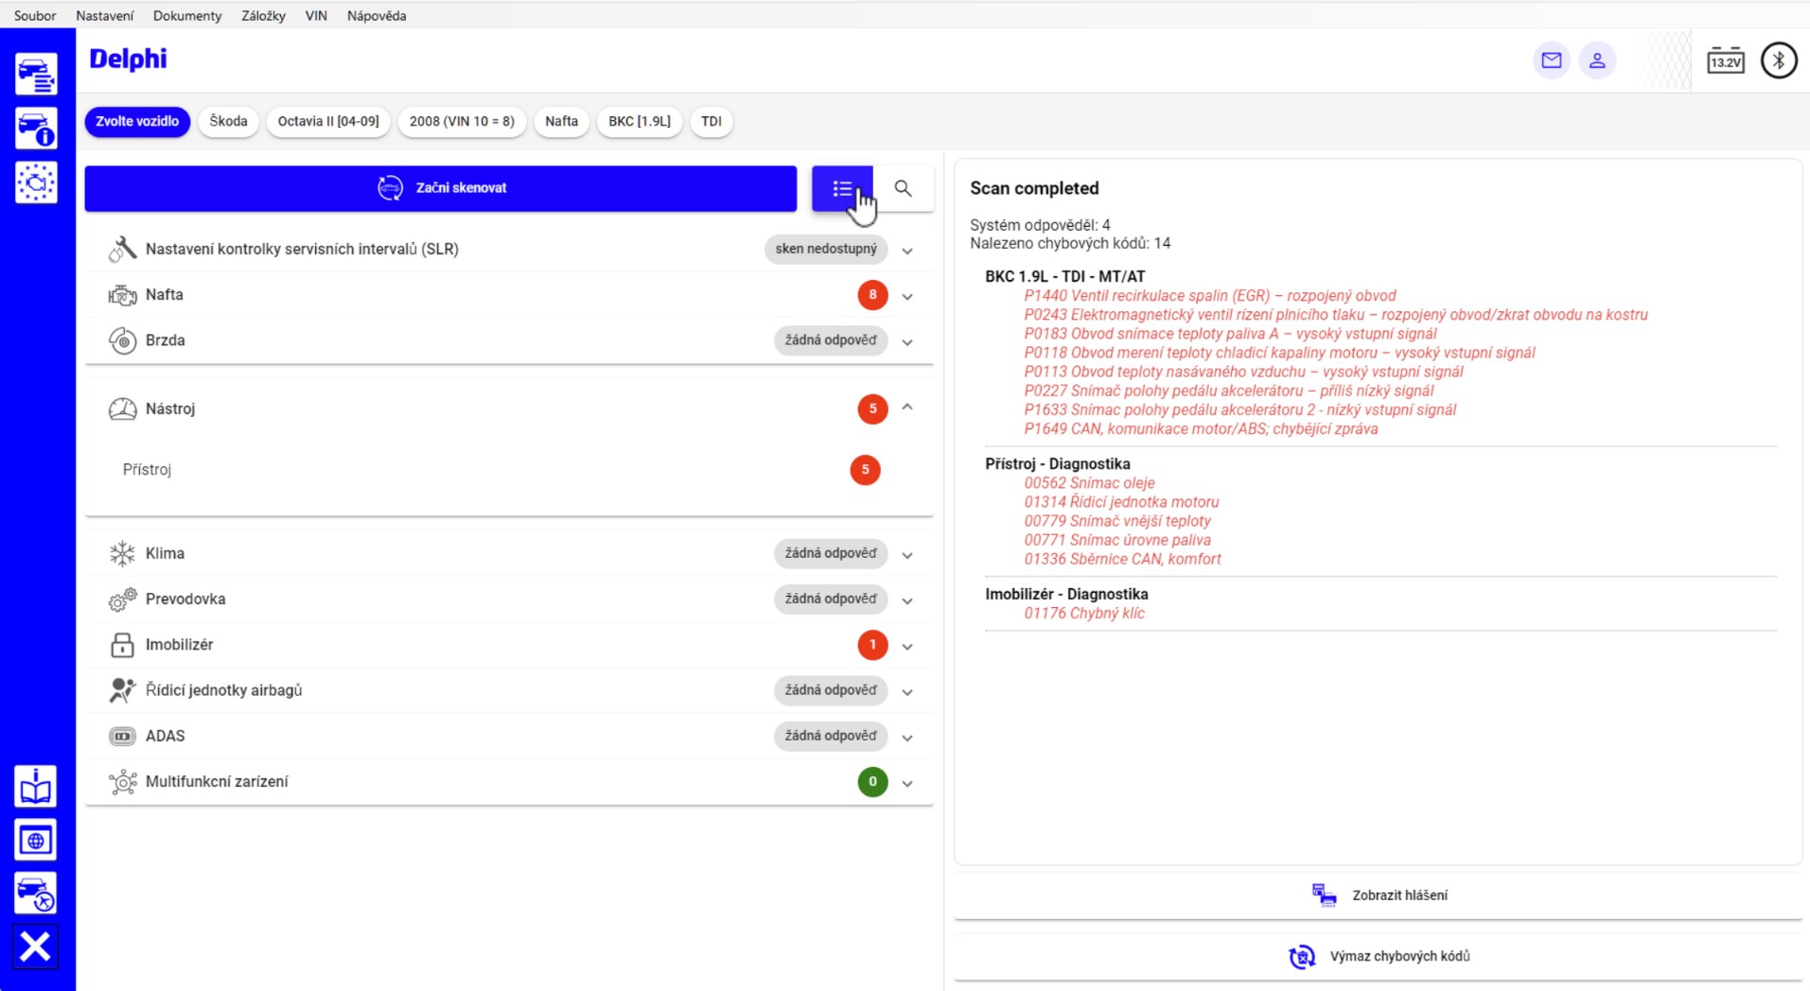Click the wrench icon for SLR
This screenshot has height=991, width=1810.
click(122, 249)
